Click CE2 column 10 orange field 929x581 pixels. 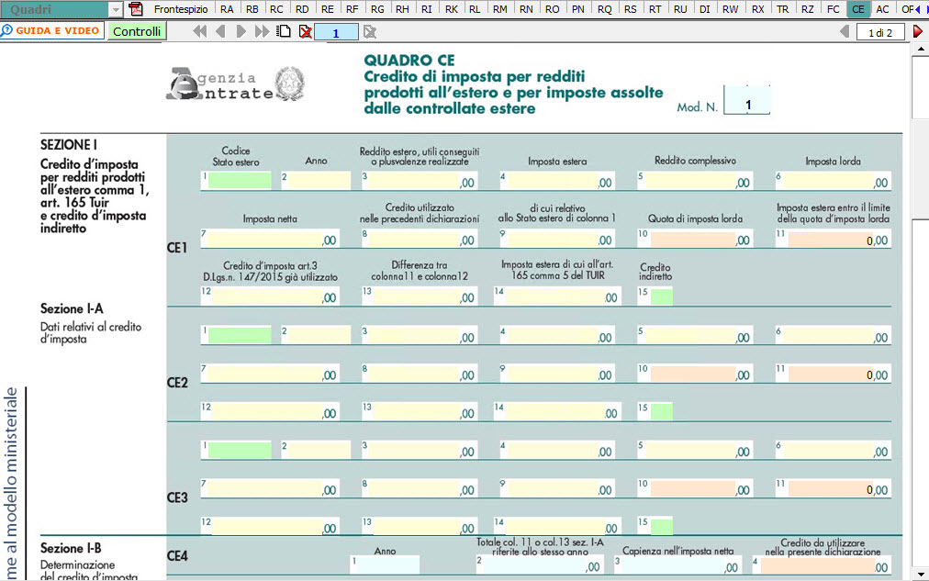[x=693, y=374]
